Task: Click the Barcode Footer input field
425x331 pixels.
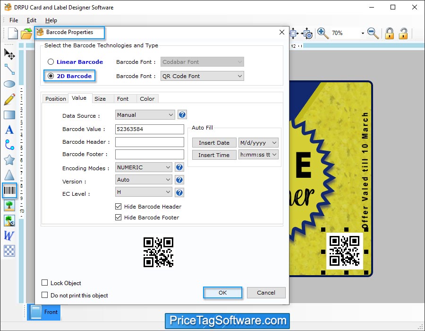Action: coord(150,154)
